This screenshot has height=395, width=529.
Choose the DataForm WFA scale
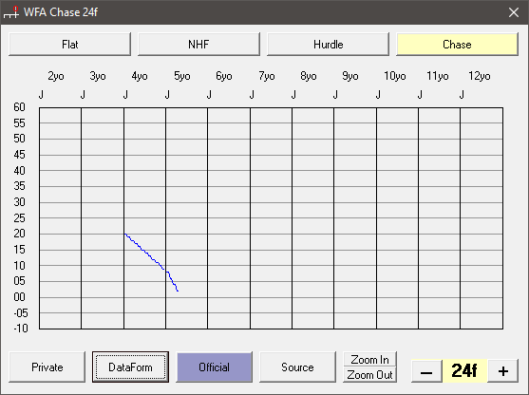pyautogui.click(x=130, y=367)
